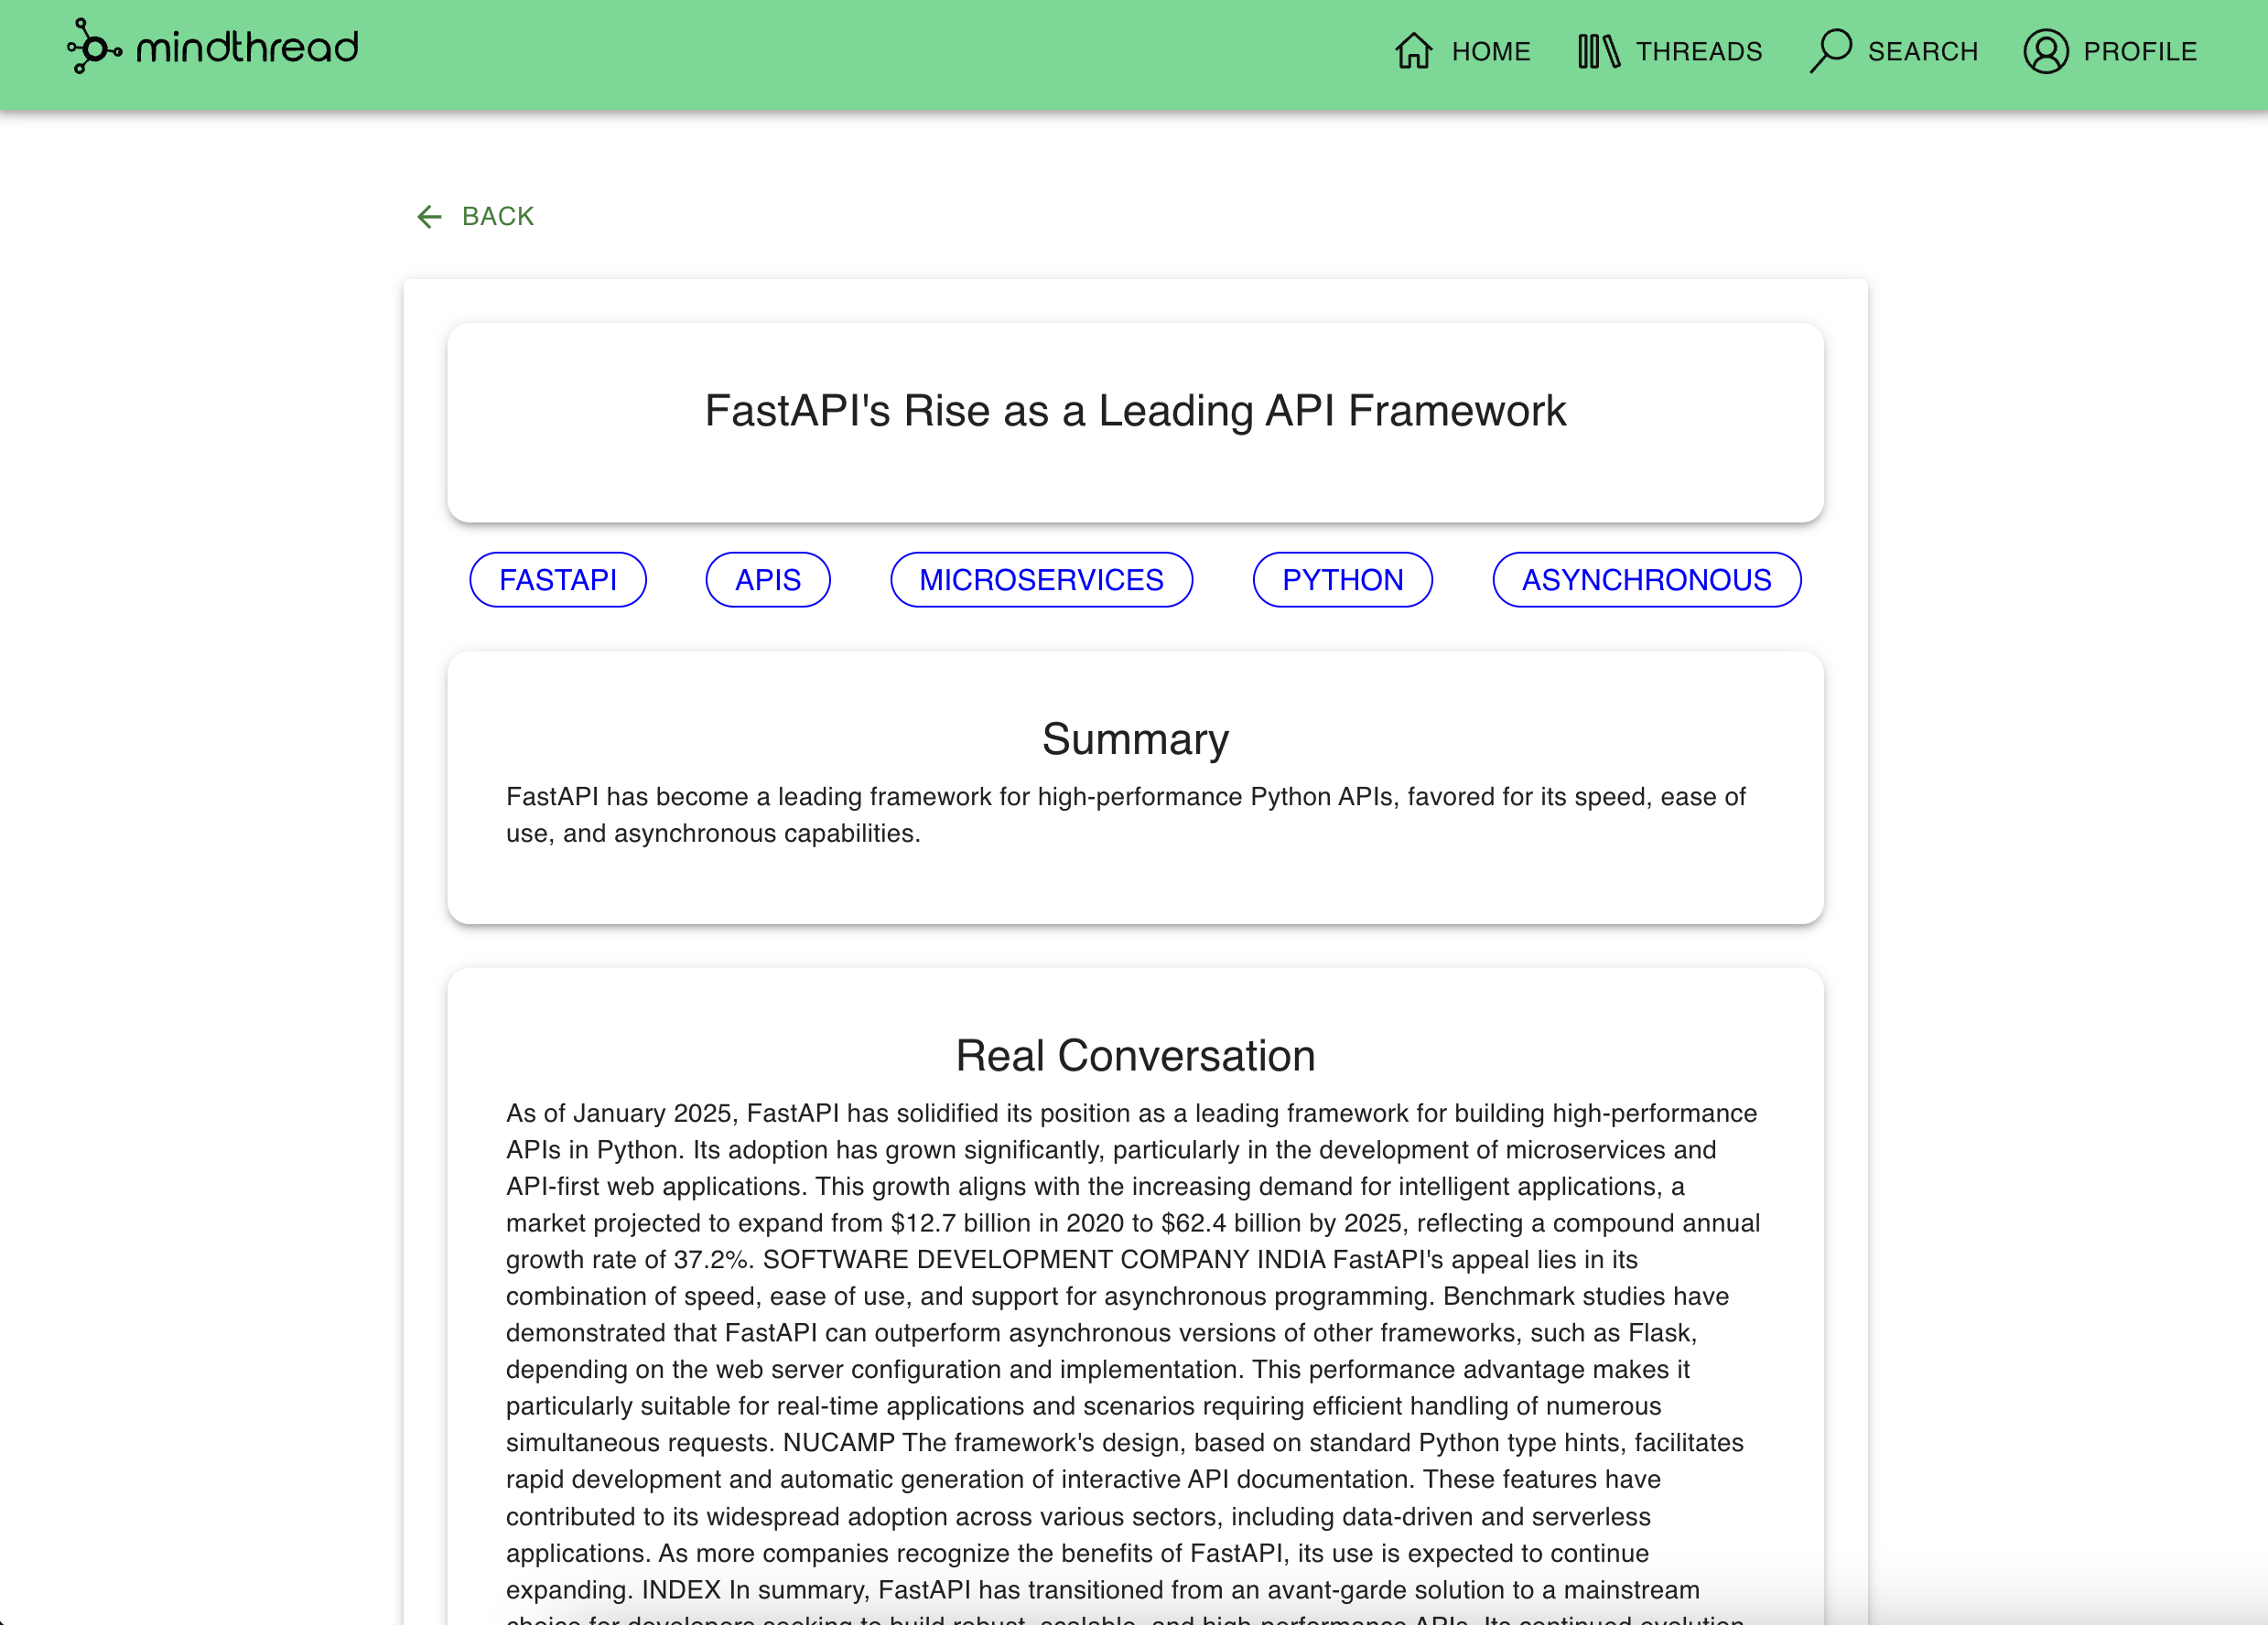
Task: Open the PROFILE navigation item
Action: (2139, 51)
